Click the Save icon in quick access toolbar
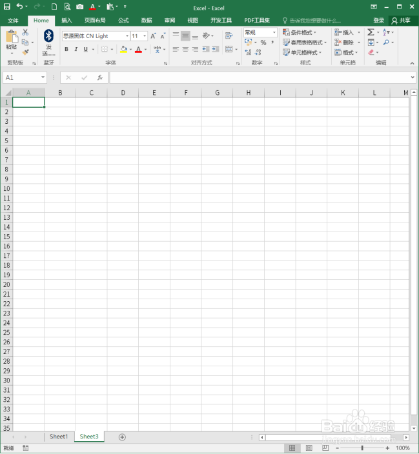419x454 pixels. tap(7, 6)
